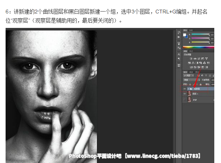Add a Levels adjustment
The height and width of the screenshot is (163, 221).
pyautogui.click(x=195, y=58)
